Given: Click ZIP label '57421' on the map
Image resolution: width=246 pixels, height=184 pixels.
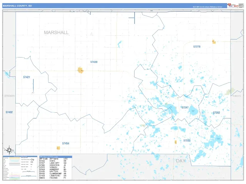Looking at the screenshot, I should point(27,77).
